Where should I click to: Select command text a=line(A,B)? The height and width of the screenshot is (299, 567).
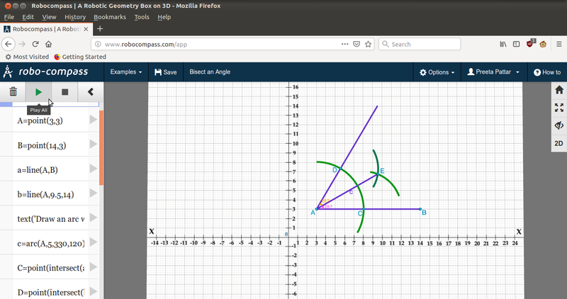pyautogui.click(x=38, y=170)
